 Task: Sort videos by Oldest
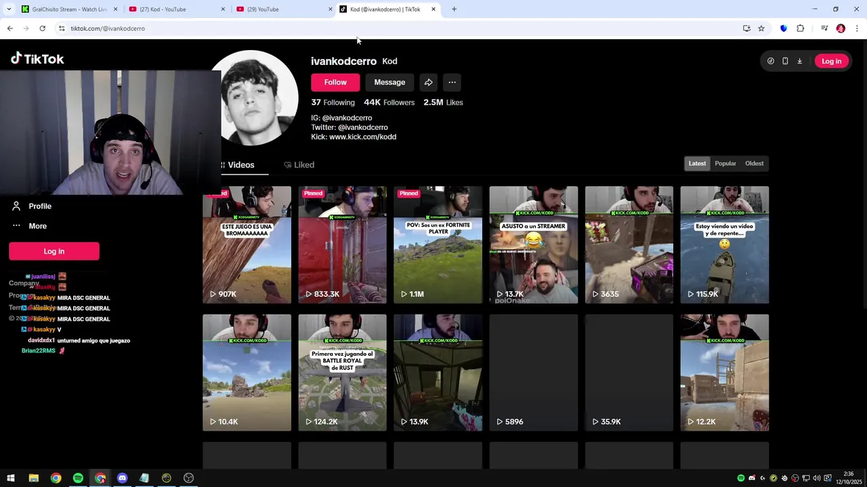pyautogui.click(x=754, y=164)
